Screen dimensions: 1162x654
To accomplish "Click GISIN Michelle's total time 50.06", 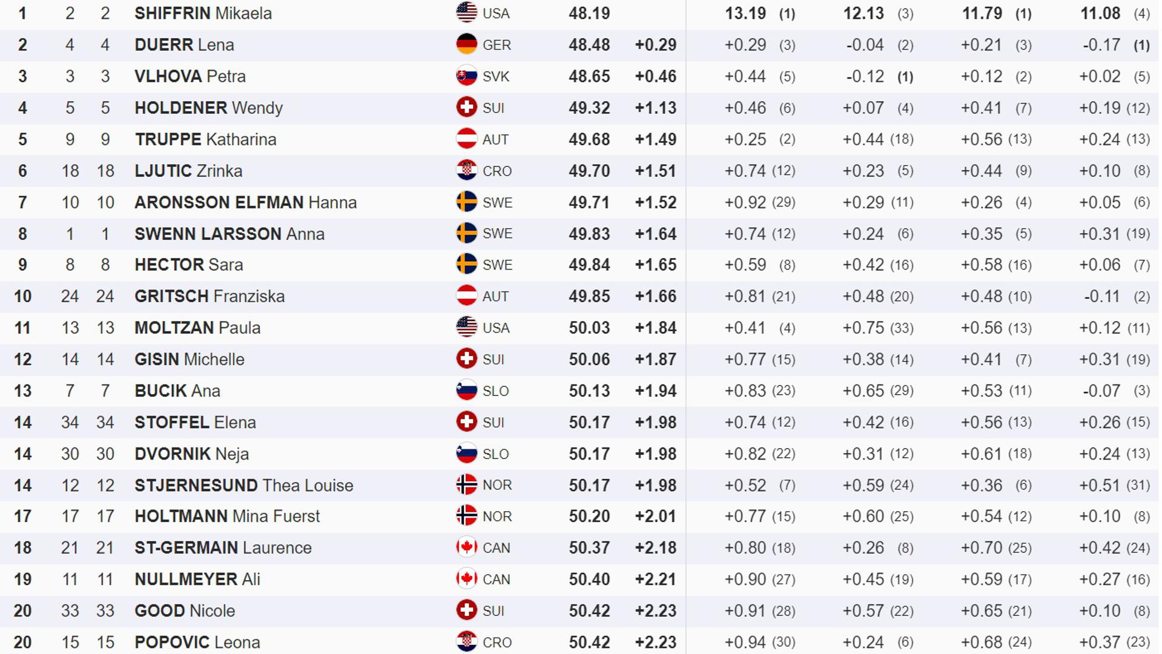I will (x=589, y=359).
